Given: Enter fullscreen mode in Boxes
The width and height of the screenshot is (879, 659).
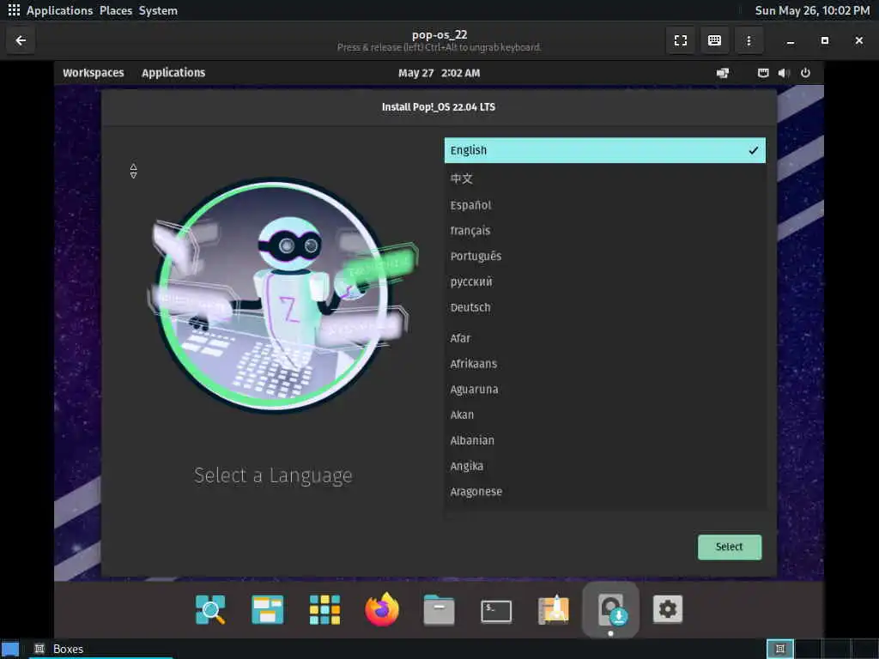Looking at the screenshot, I should tap(681, 40).
